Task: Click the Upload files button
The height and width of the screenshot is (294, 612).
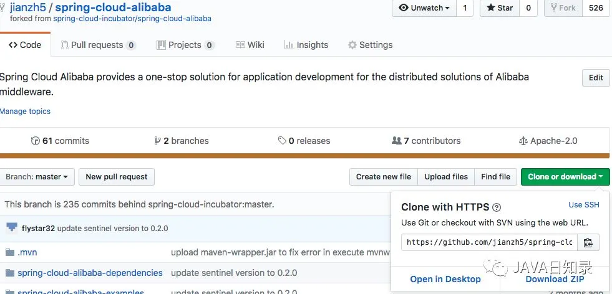Action: point(446,177)
